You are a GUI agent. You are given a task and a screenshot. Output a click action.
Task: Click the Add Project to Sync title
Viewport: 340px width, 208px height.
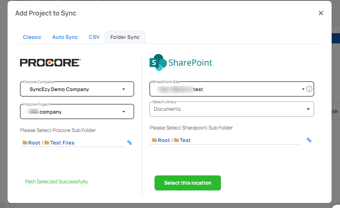point(46,13)
